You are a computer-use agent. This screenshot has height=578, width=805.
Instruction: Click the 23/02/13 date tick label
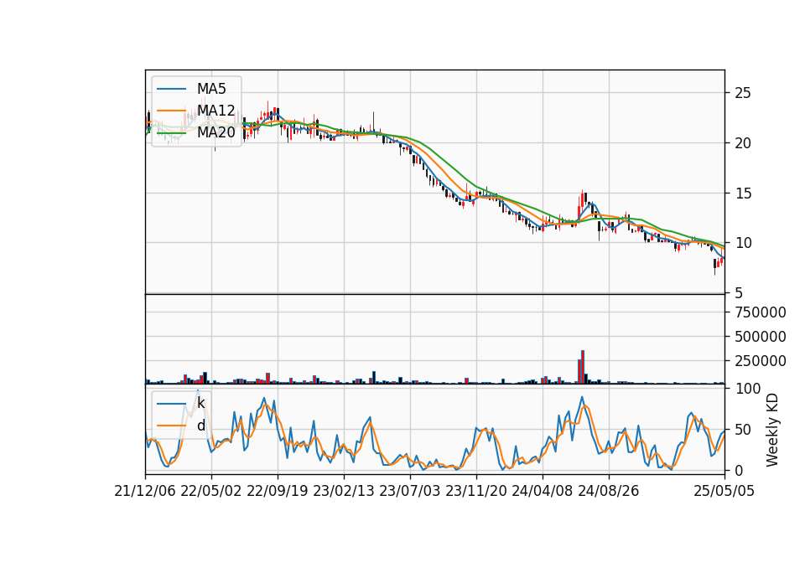pyautogui.click(x=344, y=491)
